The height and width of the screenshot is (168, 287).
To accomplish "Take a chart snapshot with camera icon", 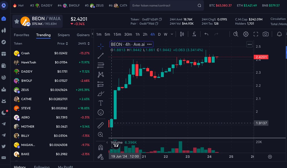I will [x=266, y=34].
